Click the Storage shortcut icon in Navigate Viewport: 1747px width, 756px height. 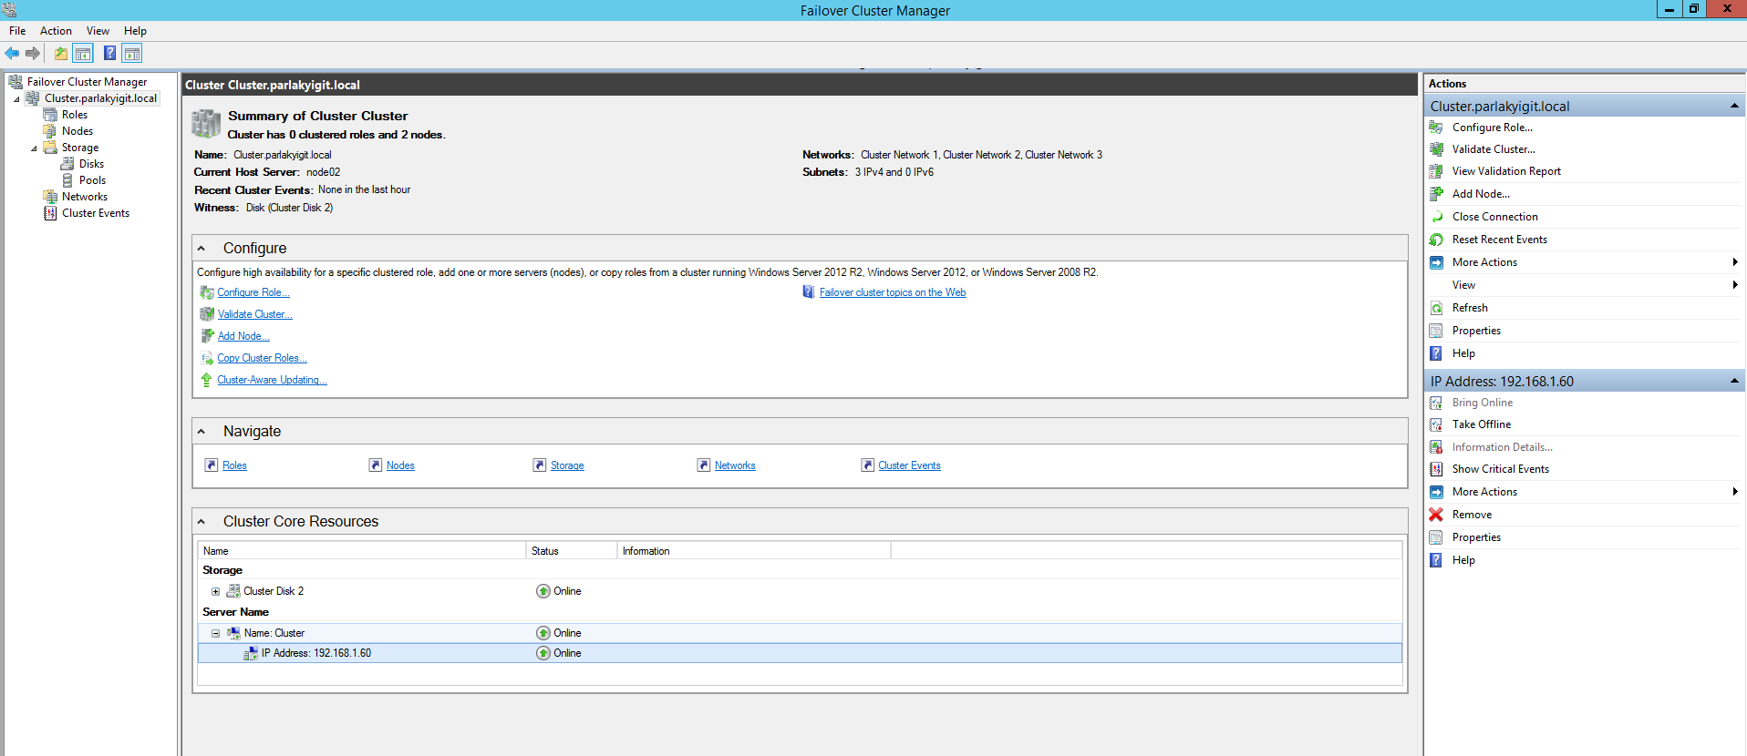click(540, 465)
